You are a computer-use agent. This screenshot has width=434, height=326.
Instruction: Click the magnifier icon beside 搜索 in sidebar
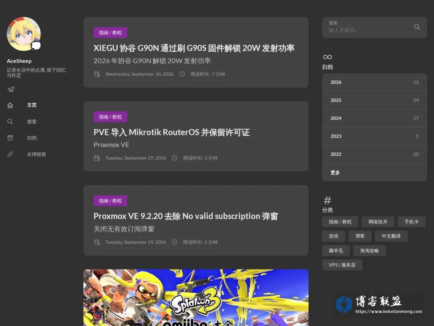pos(10,122)
